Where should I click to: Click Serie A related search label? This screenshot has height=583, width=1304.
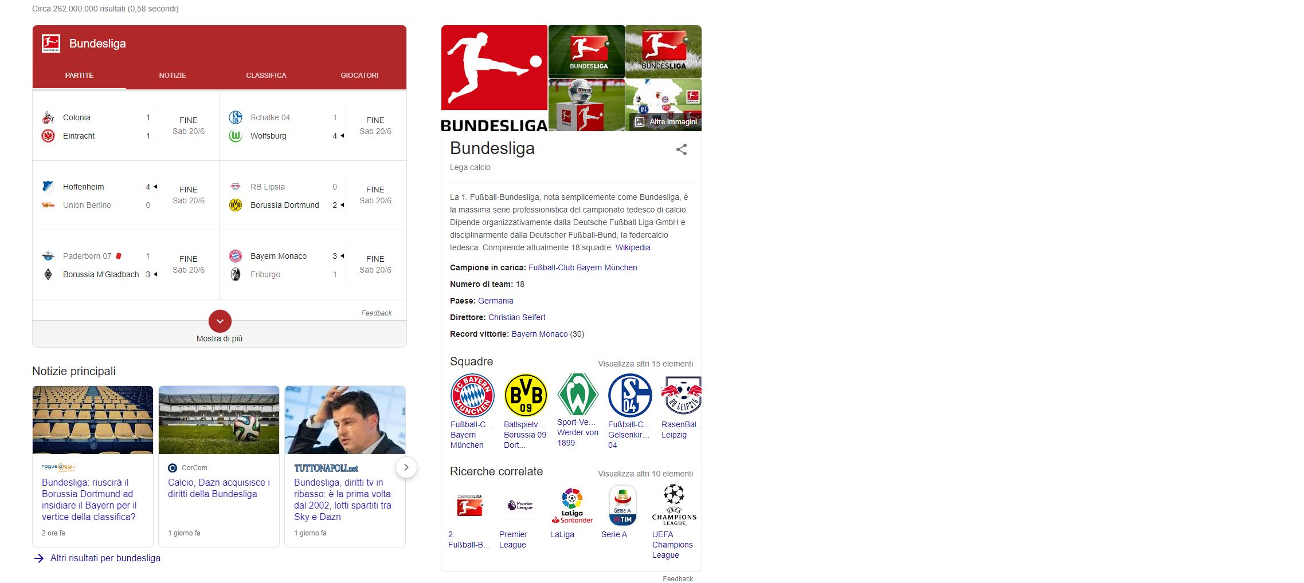point(614,534)
